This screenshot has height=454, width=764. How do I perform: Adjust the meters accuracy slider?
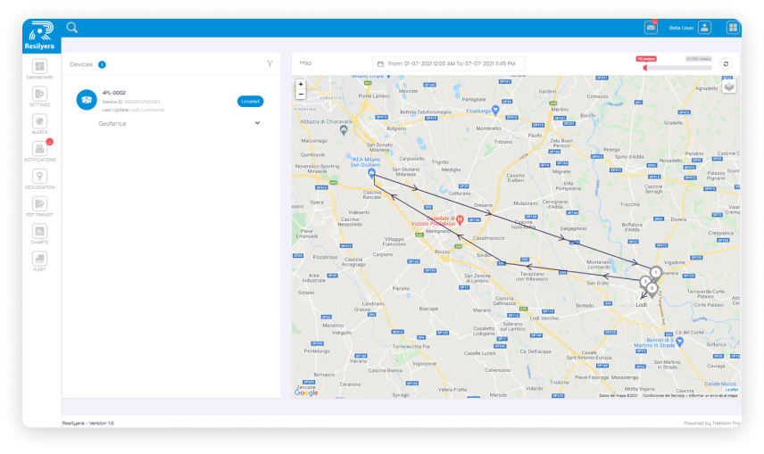point(677,68)
